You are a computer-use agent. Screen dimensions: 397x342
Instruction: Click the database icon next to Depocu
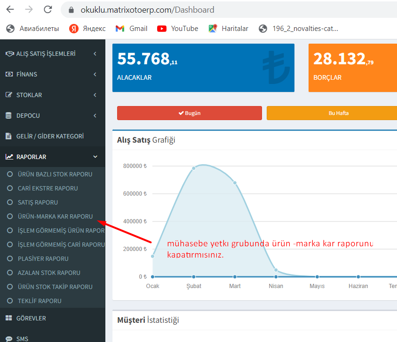(8, 116)
